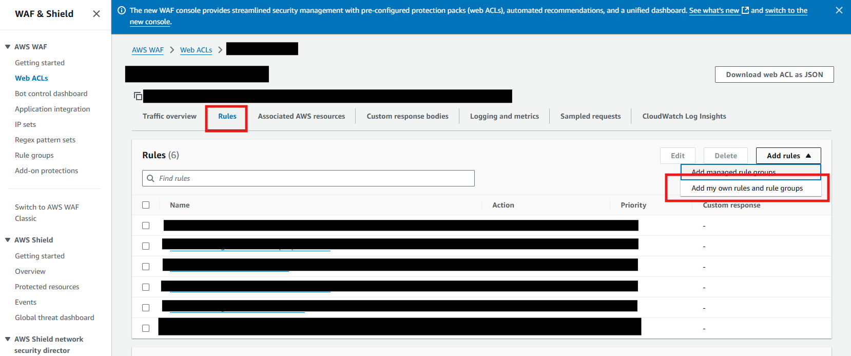Viewport: 851px width, 356px height.
Task: Click the Edit rules button
Action: pyautogui.click(x=678, y=156)
